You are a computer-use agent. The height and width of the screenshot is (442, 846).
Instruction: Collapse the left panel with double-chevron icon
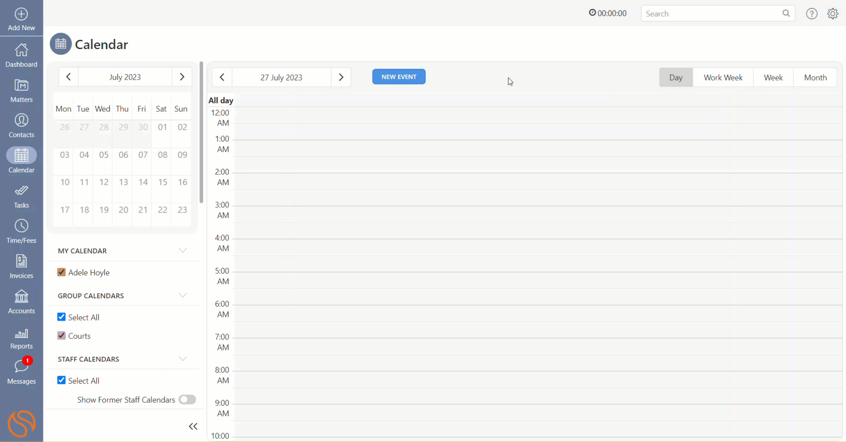(193, 427)
